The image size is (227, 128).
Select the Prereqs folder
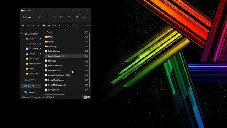click(x=51, y=42)
